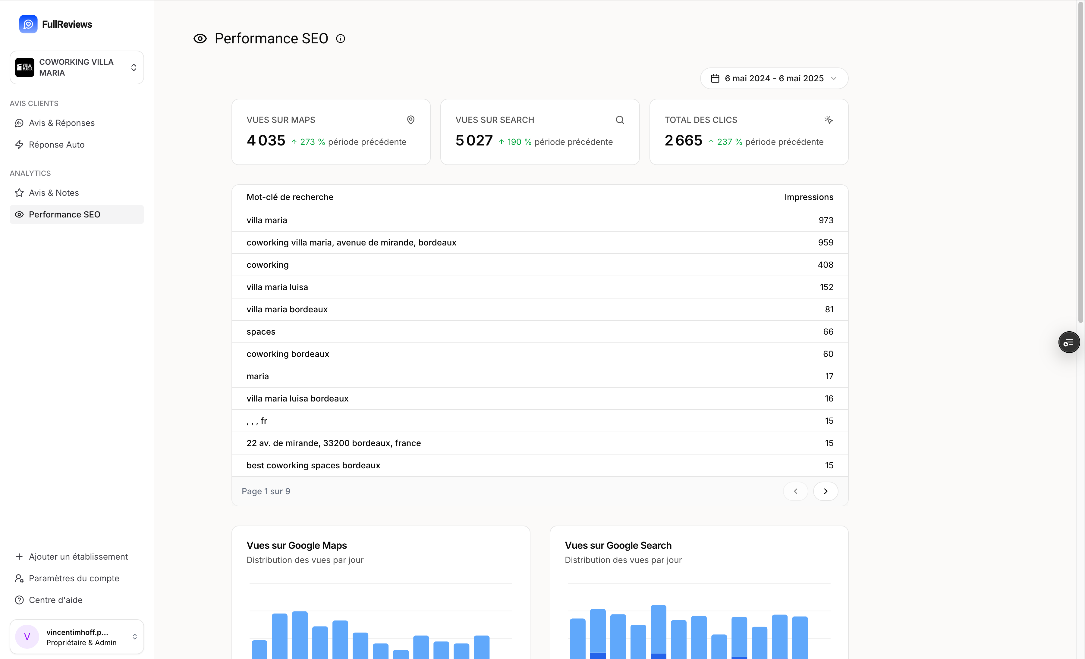Click the star icon beside Avis & Notes
The image size is (1085, 659).
click(x=19, y=193)
